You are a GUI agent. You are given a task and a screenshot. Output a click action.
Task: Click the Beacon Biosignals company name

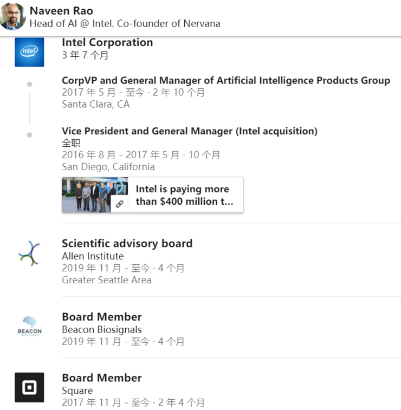[x=102, y=329]
